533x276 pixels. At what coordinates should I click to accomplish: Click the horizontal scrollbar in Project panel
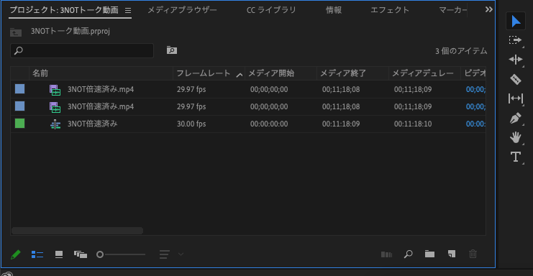tap(77, 231)
